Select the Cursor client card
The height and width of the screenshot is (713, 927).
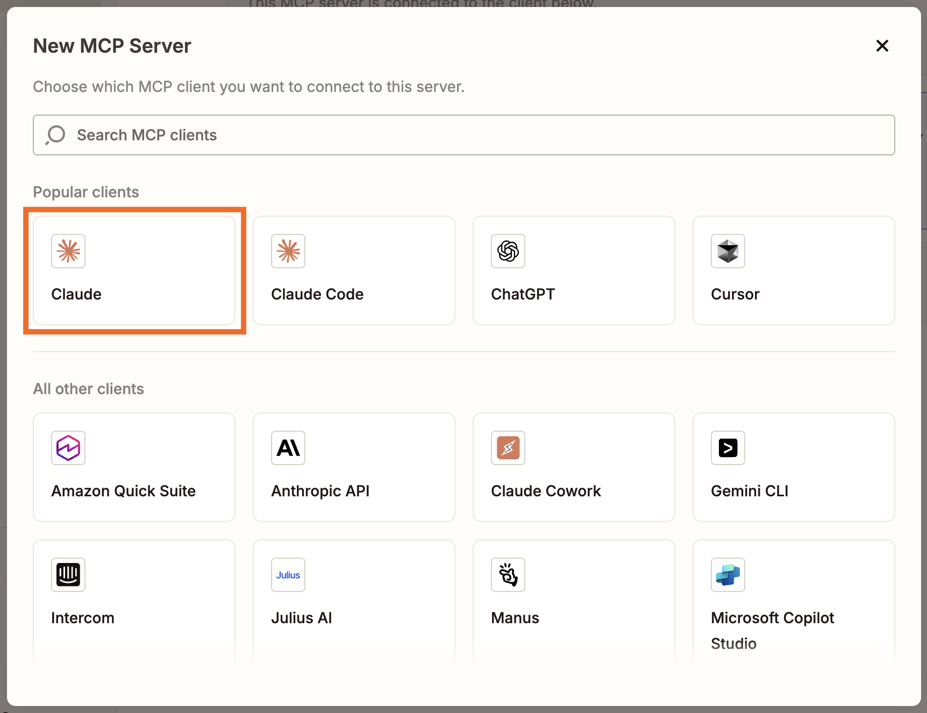pyautogui.click(x=793, y=270)
